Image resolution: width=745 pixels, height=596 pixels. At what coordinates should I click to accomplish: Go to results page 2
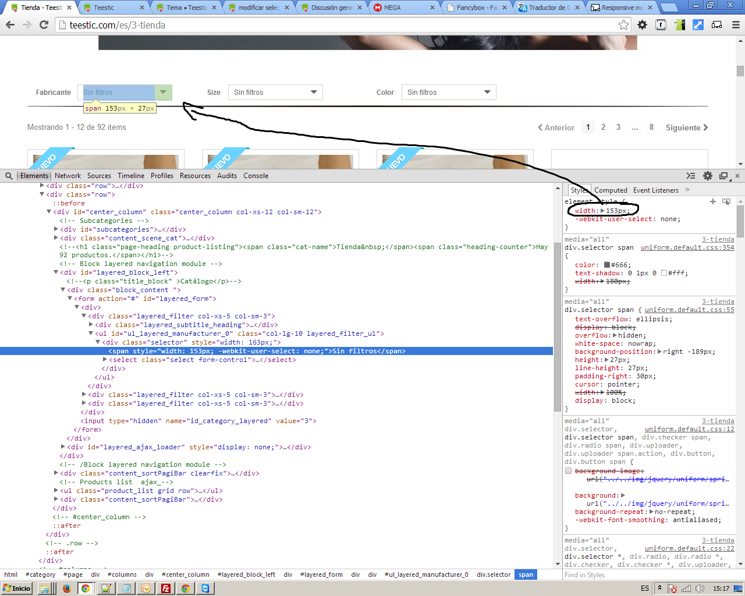pos(603,127)
